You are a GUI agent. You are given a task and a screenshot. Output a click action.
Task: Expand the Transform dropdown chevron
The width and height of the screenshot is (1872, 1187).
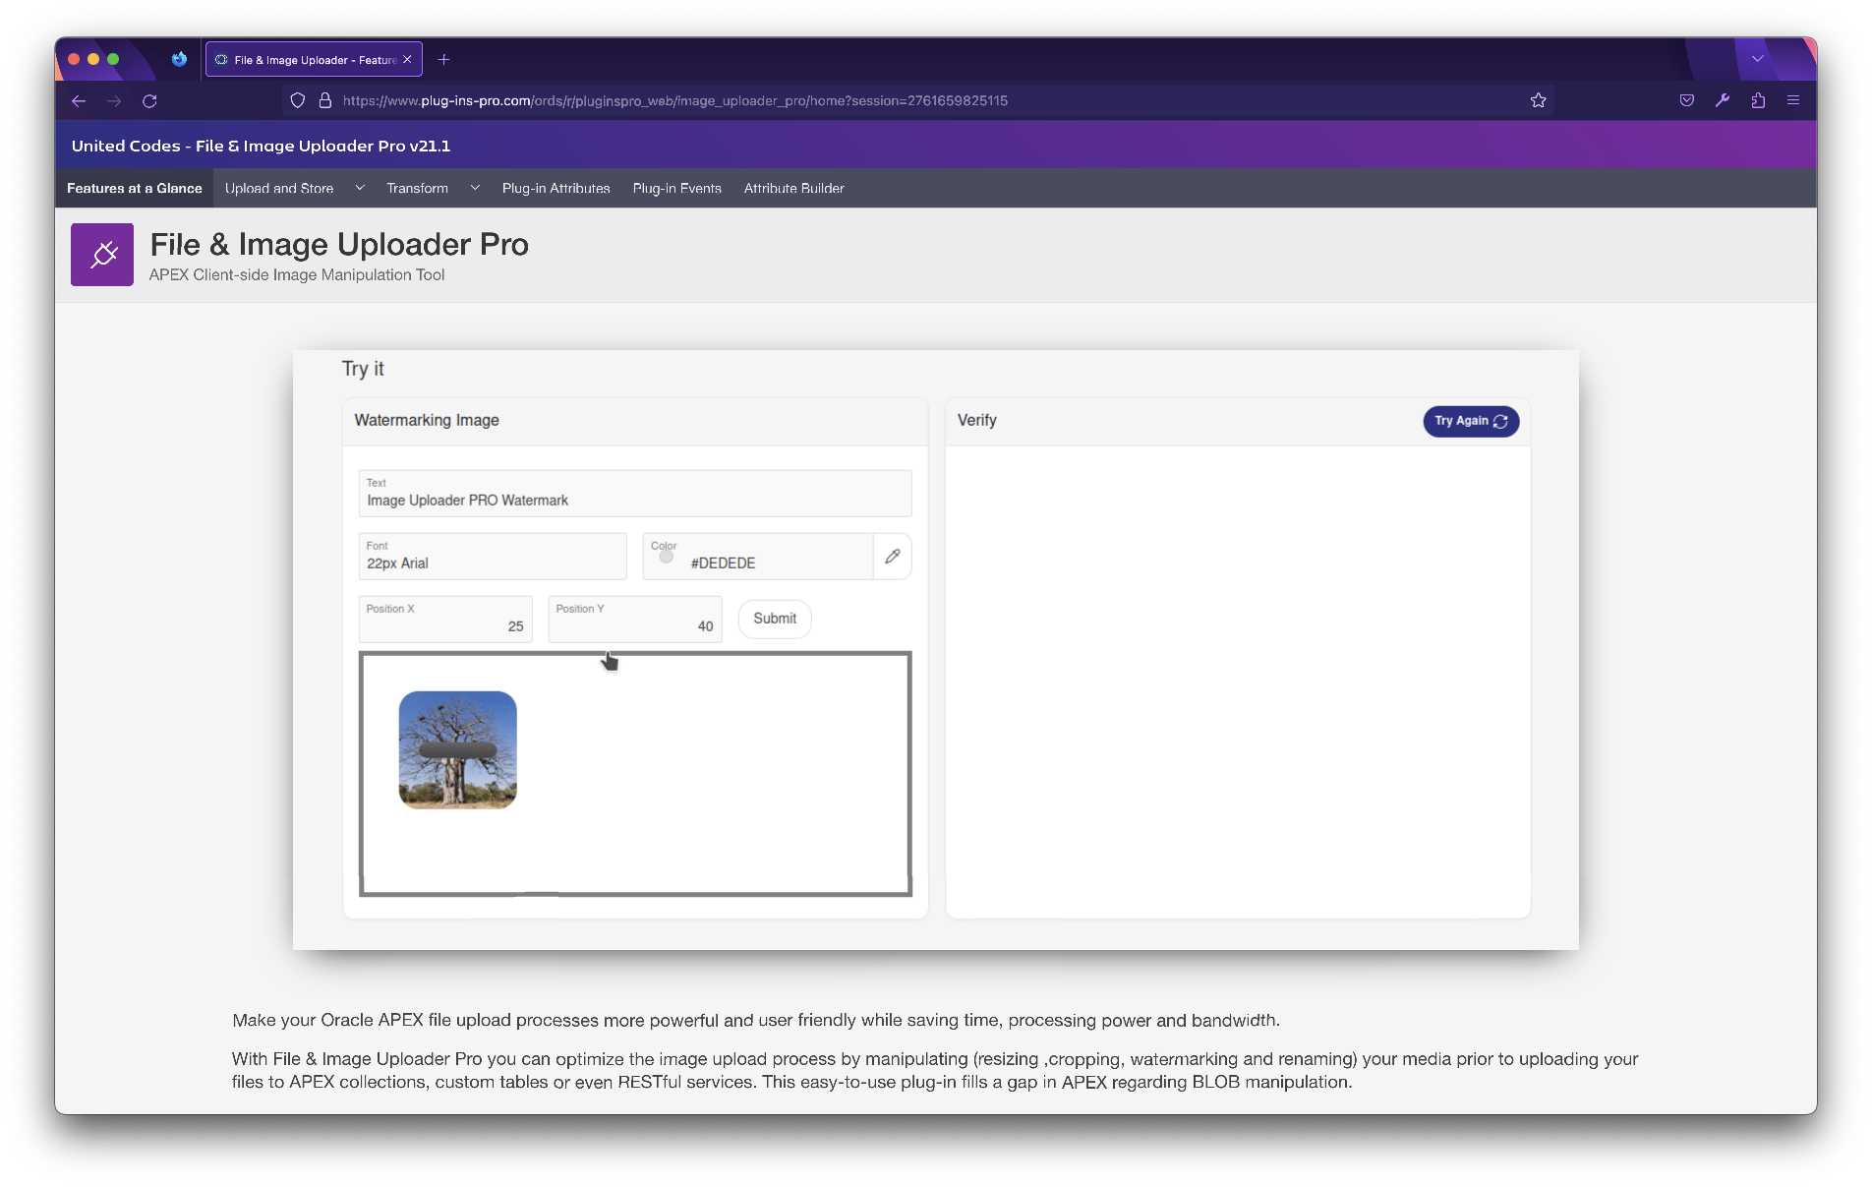pyautogui.click(x=475, y=188)
